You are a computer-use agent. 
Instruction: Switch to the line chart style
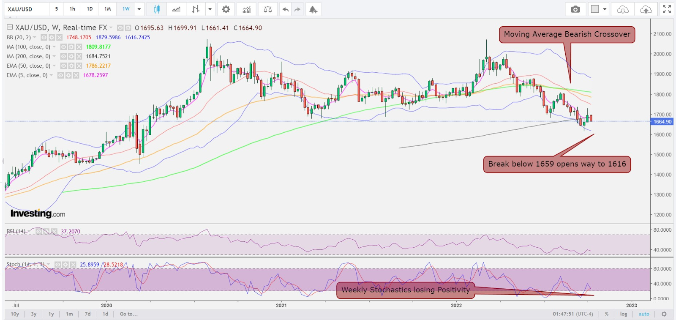pyautogui.click(x=176, y=9)
